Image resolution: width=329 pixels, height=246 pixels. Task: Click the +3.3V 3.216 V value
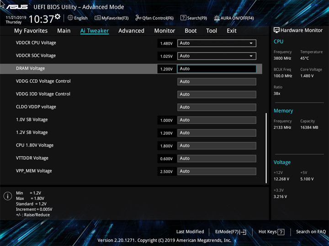[x=280, y=197]
